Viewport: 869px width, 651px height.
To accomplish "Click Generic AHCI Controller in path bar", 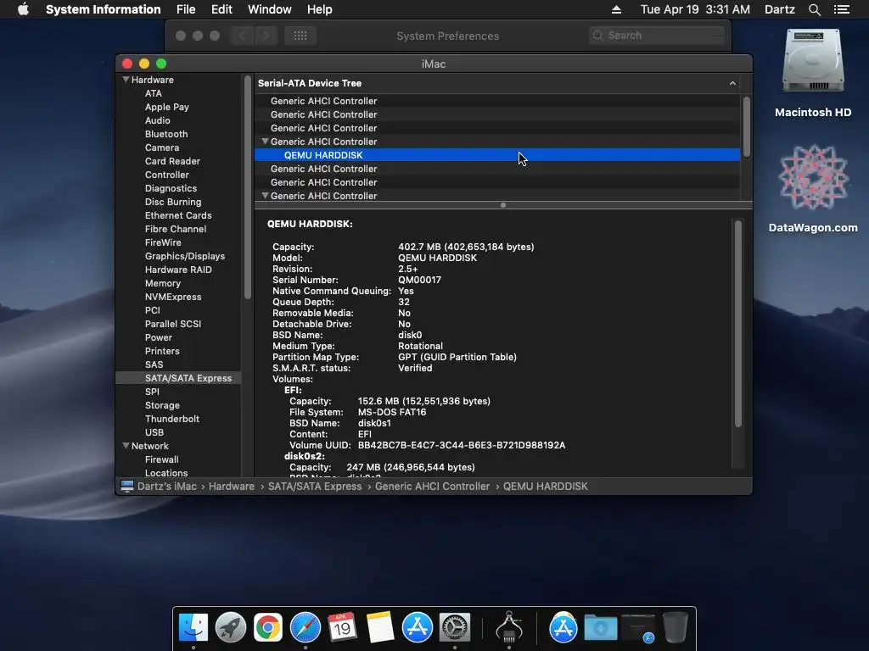I will click(x=432, y=486).
